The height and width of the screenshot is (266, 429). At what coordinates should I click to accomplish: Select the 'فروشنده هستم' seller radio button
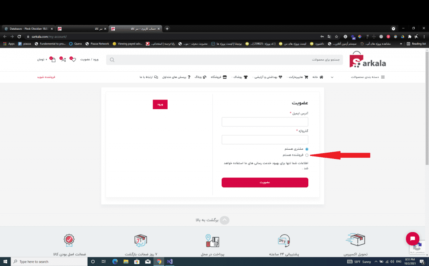pyautogui.click(x=307, y=155)
